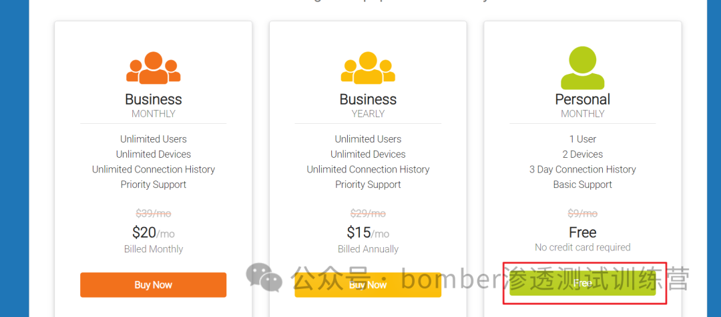
Task: Click the yellow Business Yearly group icon
Action: pos(368,68)
